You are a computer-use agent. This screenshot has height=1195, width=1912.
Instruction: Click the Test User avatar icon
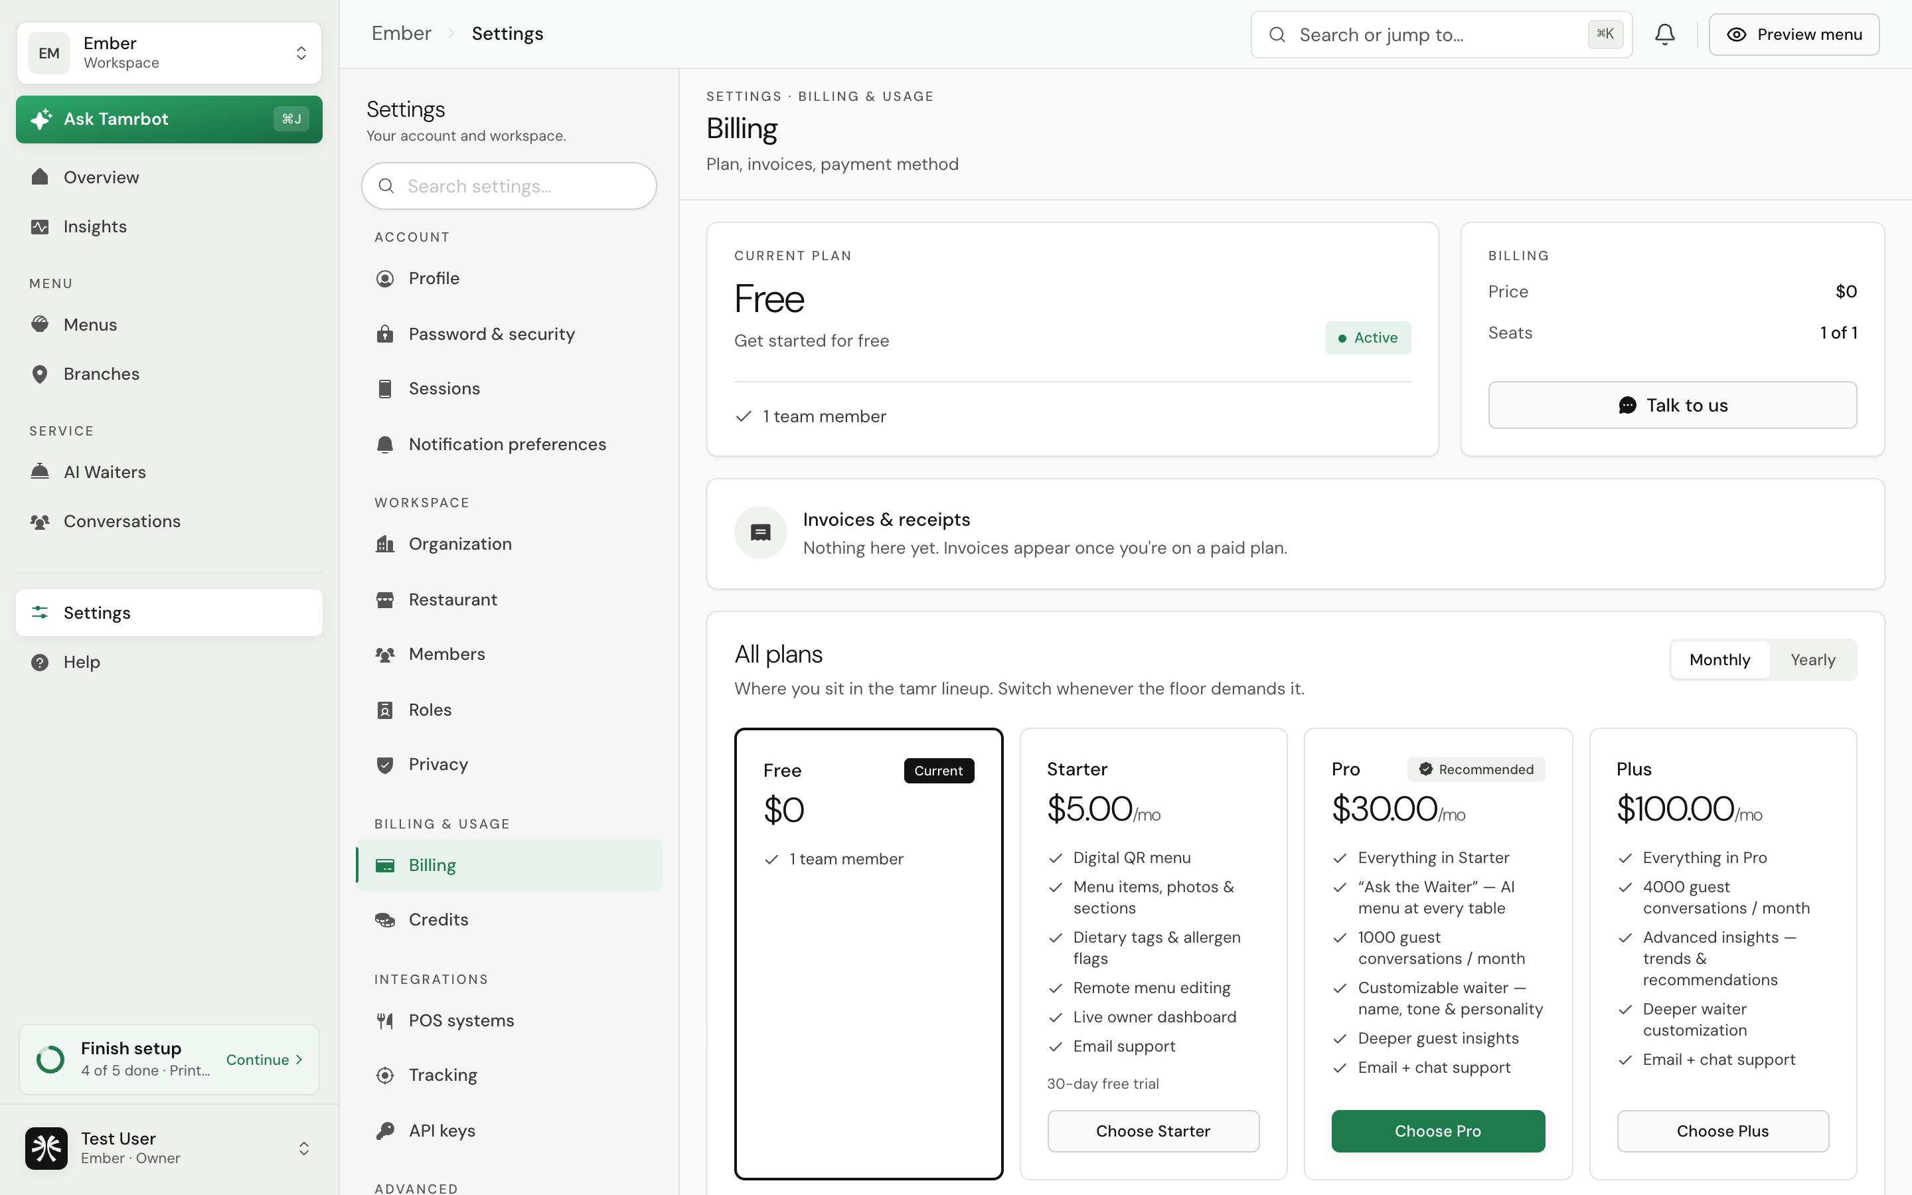pos(46,1148)
